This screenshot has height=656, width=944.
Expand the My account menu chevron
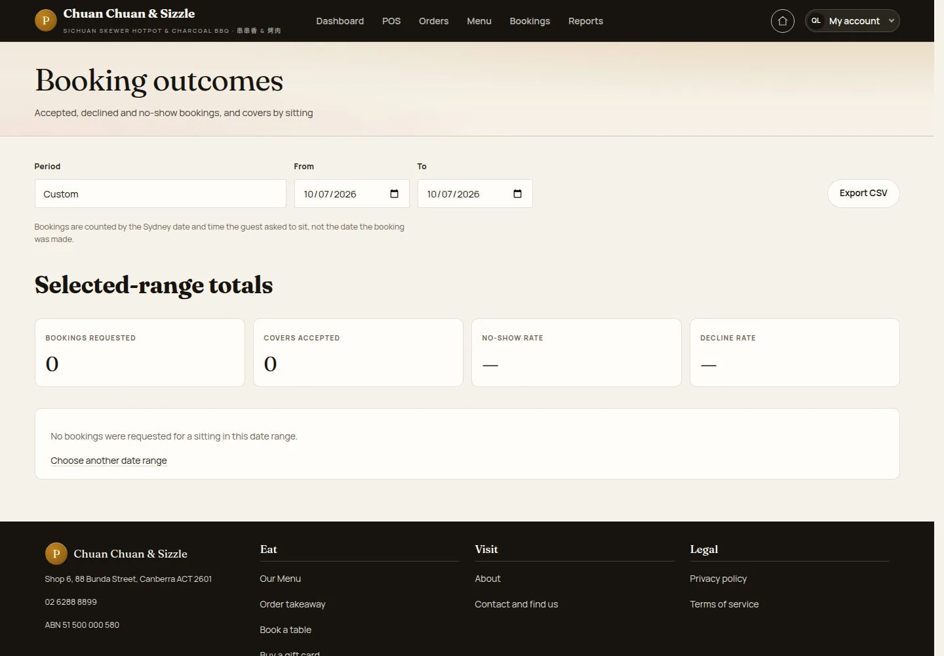(x=892, y=21)
